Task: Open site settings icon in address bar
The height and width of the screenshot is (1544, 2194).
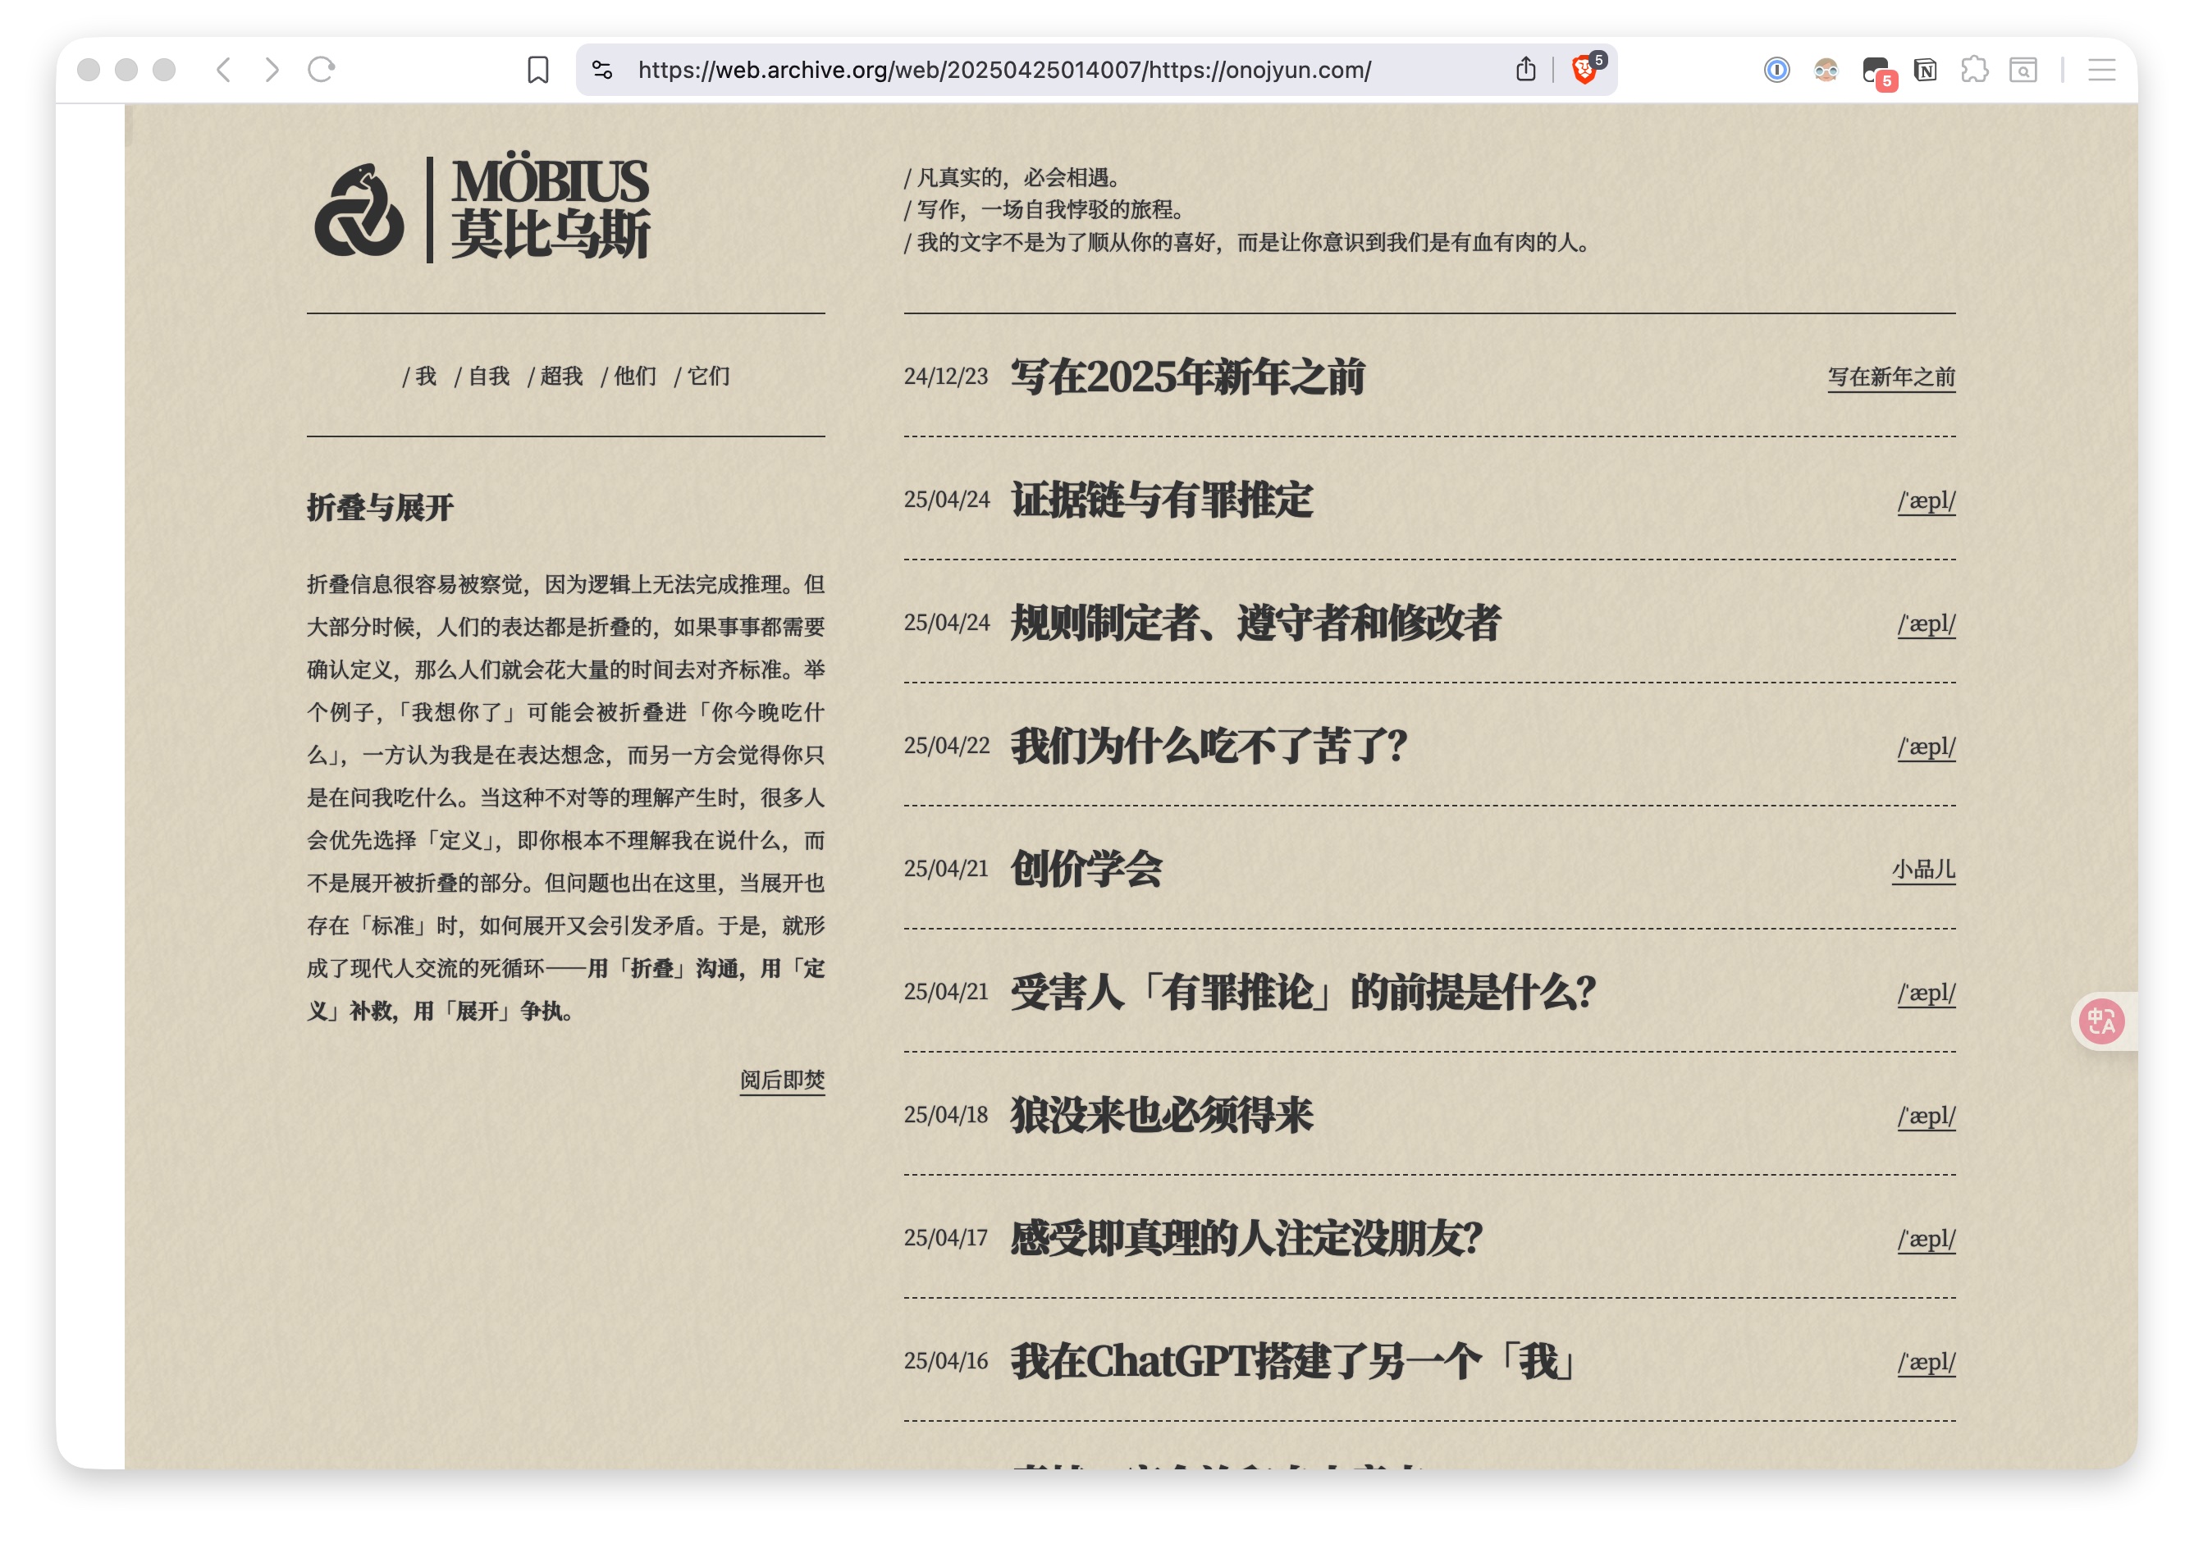Action: [602, 70]
